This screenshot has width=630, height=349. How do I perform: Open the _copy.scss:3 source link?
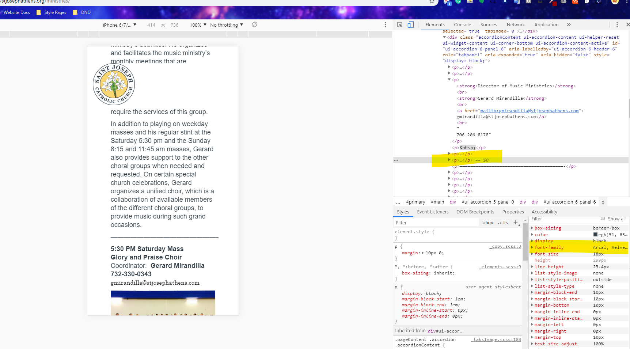pyautogui.click(x=505, y=247)
